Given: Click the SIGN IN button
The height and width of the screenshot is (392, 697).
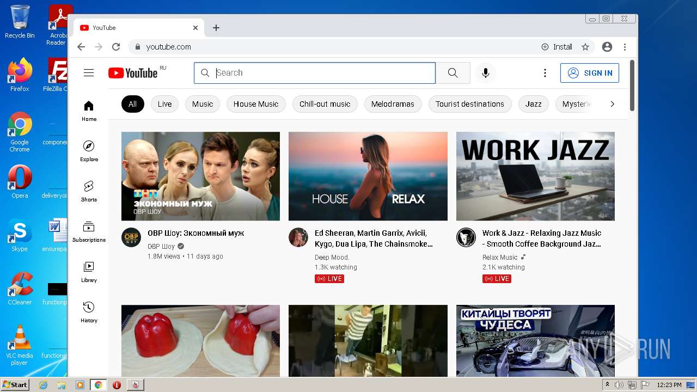Looking at the screenshot, I should [x=590, y=73].
